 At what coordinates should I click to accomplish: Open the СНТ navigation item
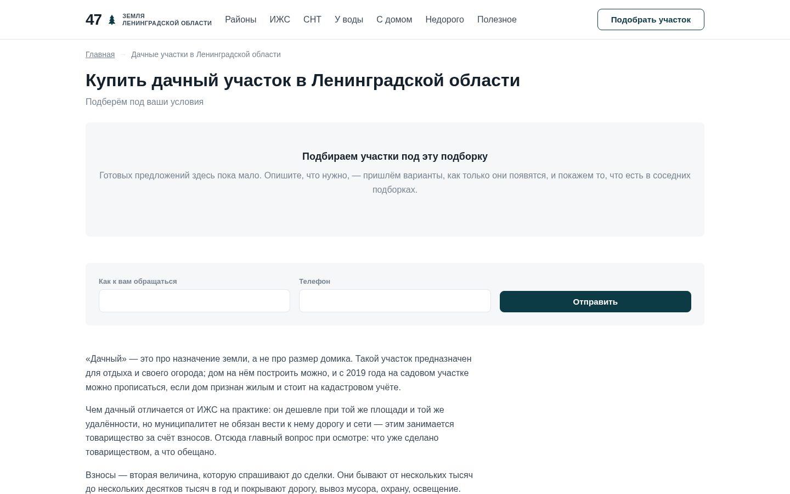312,20
